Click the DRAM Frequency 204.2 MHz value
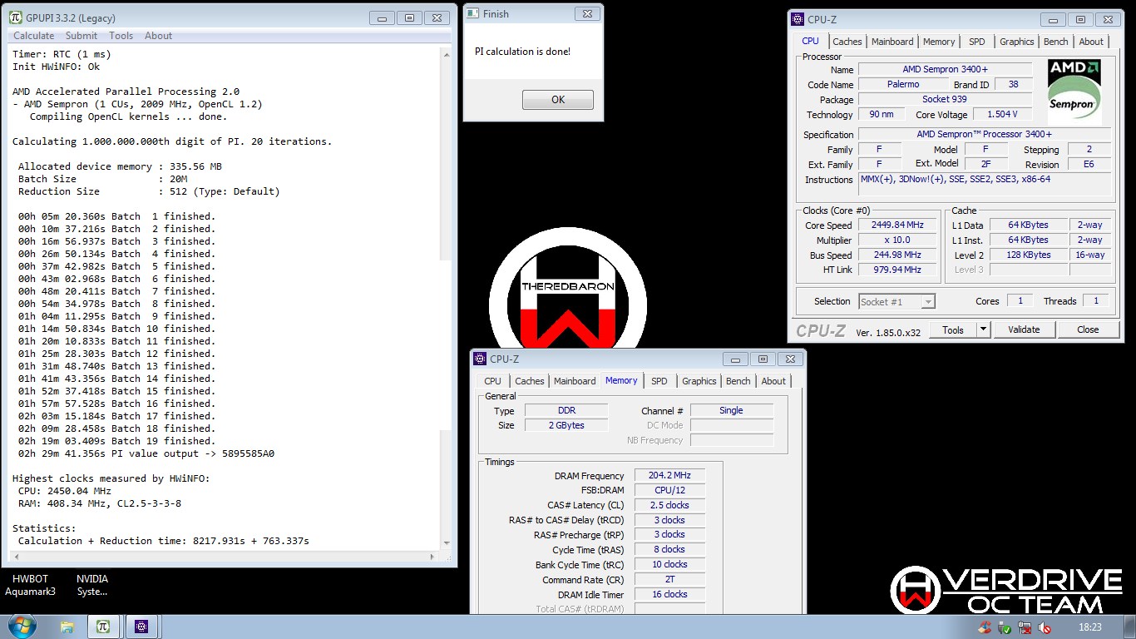 point(669,475)
